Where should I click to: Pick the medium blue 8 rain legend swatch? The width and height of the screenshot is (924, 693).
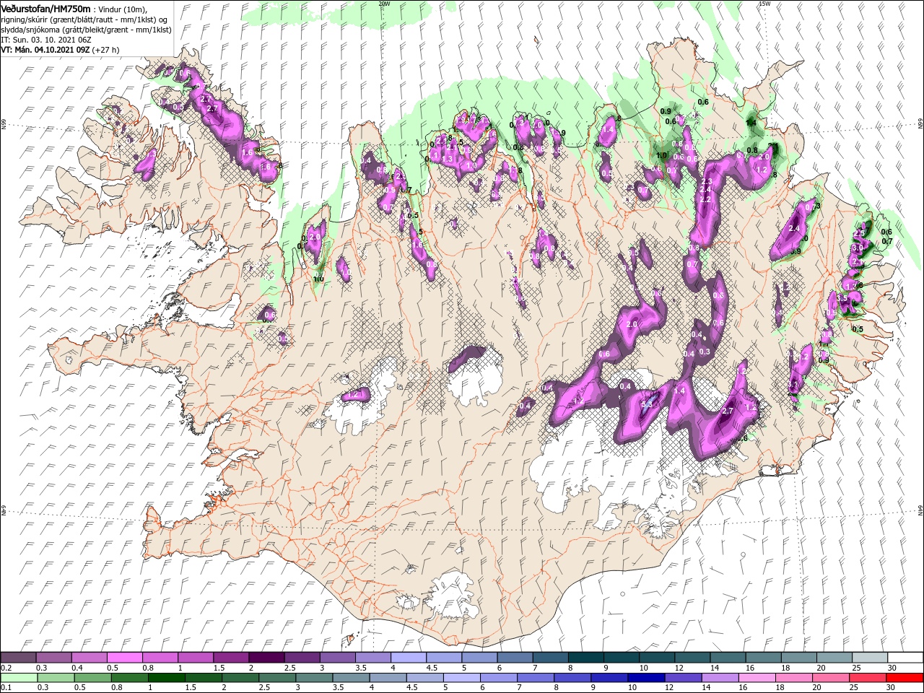(x=572, y=678)
